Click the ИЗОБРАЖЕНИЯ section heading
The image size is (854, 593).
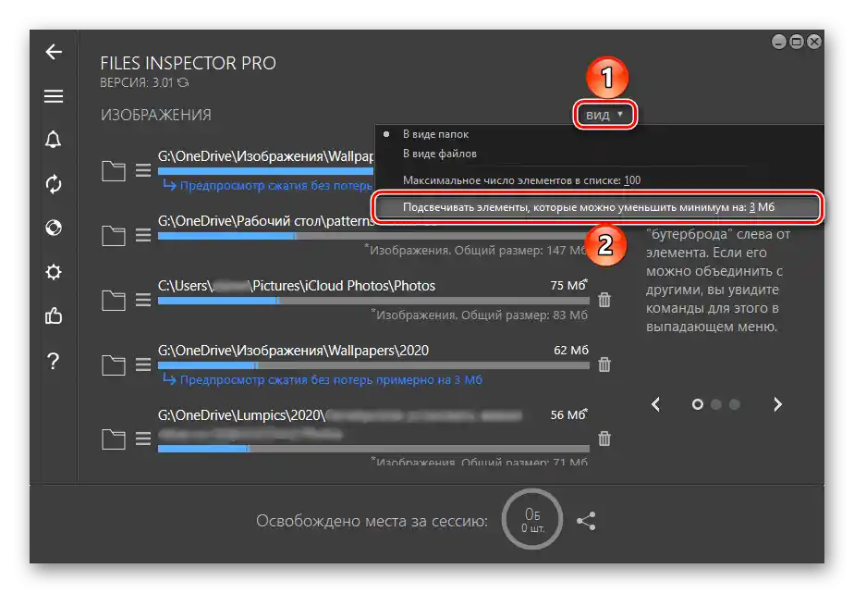tap(156, 115)
